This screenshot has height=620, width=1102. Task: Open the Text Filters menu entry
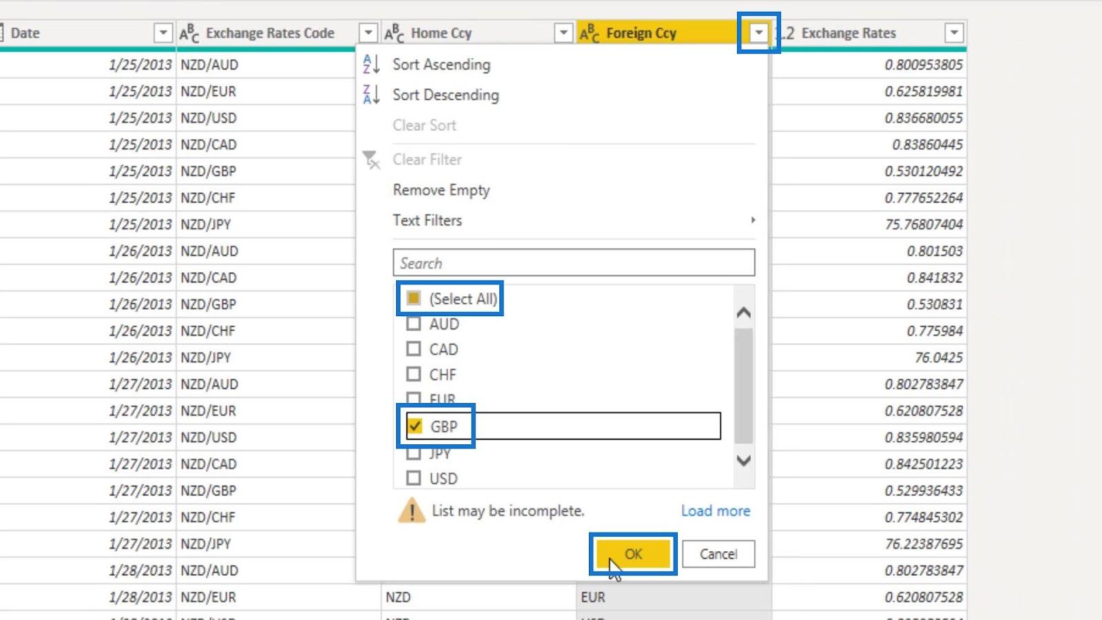click(427, 220)
